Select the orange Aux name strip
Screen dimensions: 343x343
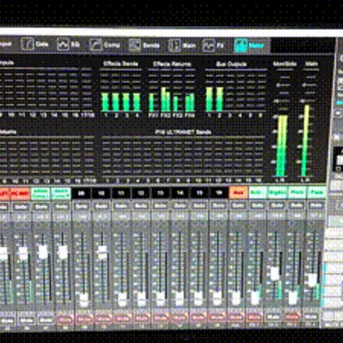[239, 193]
